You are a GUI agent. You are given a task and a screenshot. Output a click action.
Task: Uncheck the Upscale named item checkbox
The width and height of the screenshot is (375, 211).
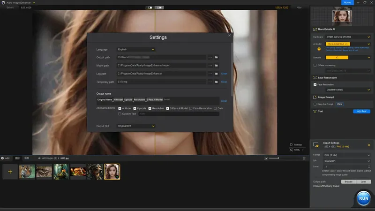click(135, 108)
